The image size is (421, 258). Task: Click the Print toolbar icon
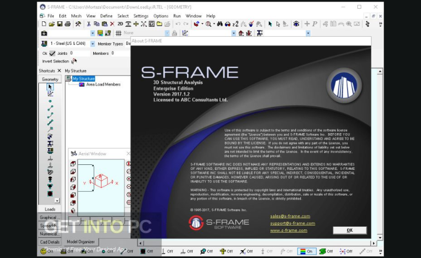pyautogui.click(x=69, y=24)
